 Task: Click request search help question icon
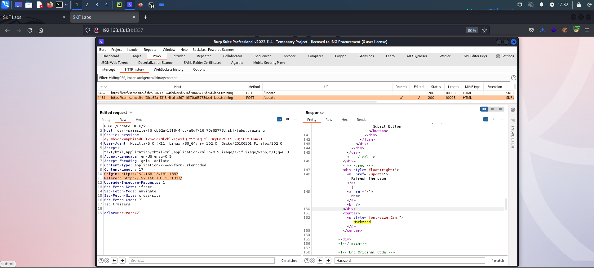101,261
